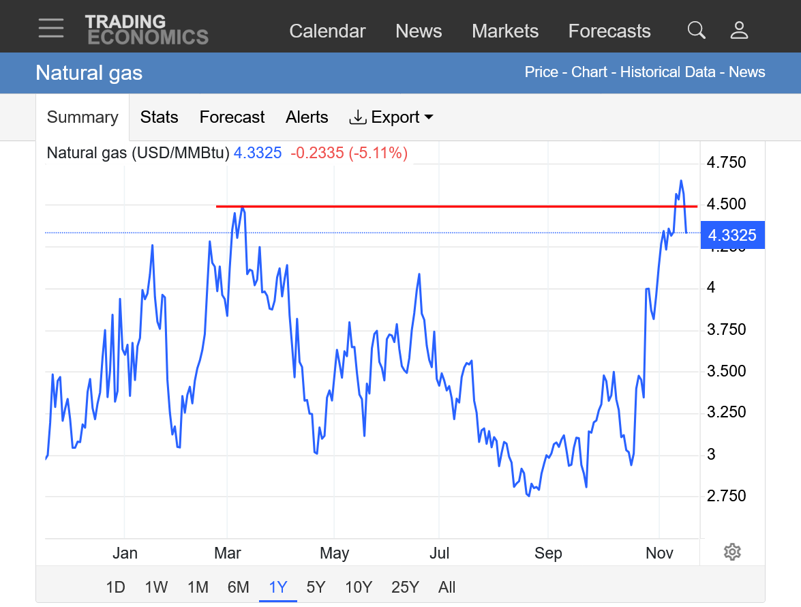Switch to the Stats tab

click(159, 117)
